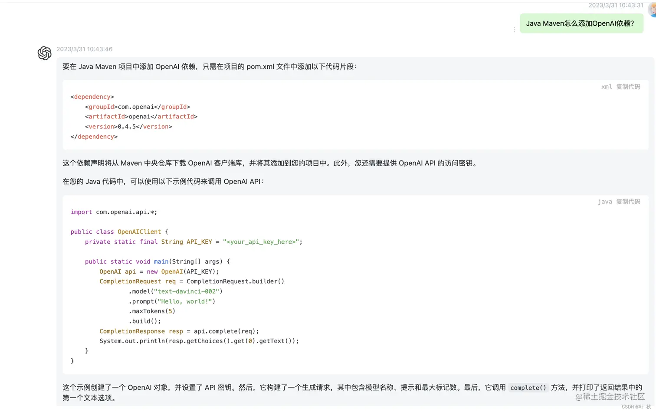Screen dimensions: 656x412
Task: Open the three-dot options next to user message
Action: pyautogui.click(x=514, y=29)
